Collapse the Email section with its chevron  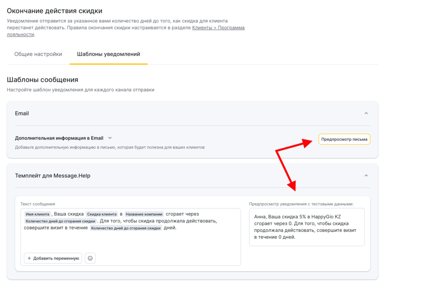pyautogui.click(x=366, y=113)
